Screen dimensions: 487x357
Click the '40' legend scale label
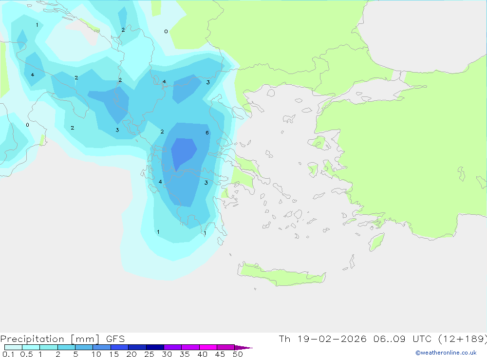[x=202, y=354]
